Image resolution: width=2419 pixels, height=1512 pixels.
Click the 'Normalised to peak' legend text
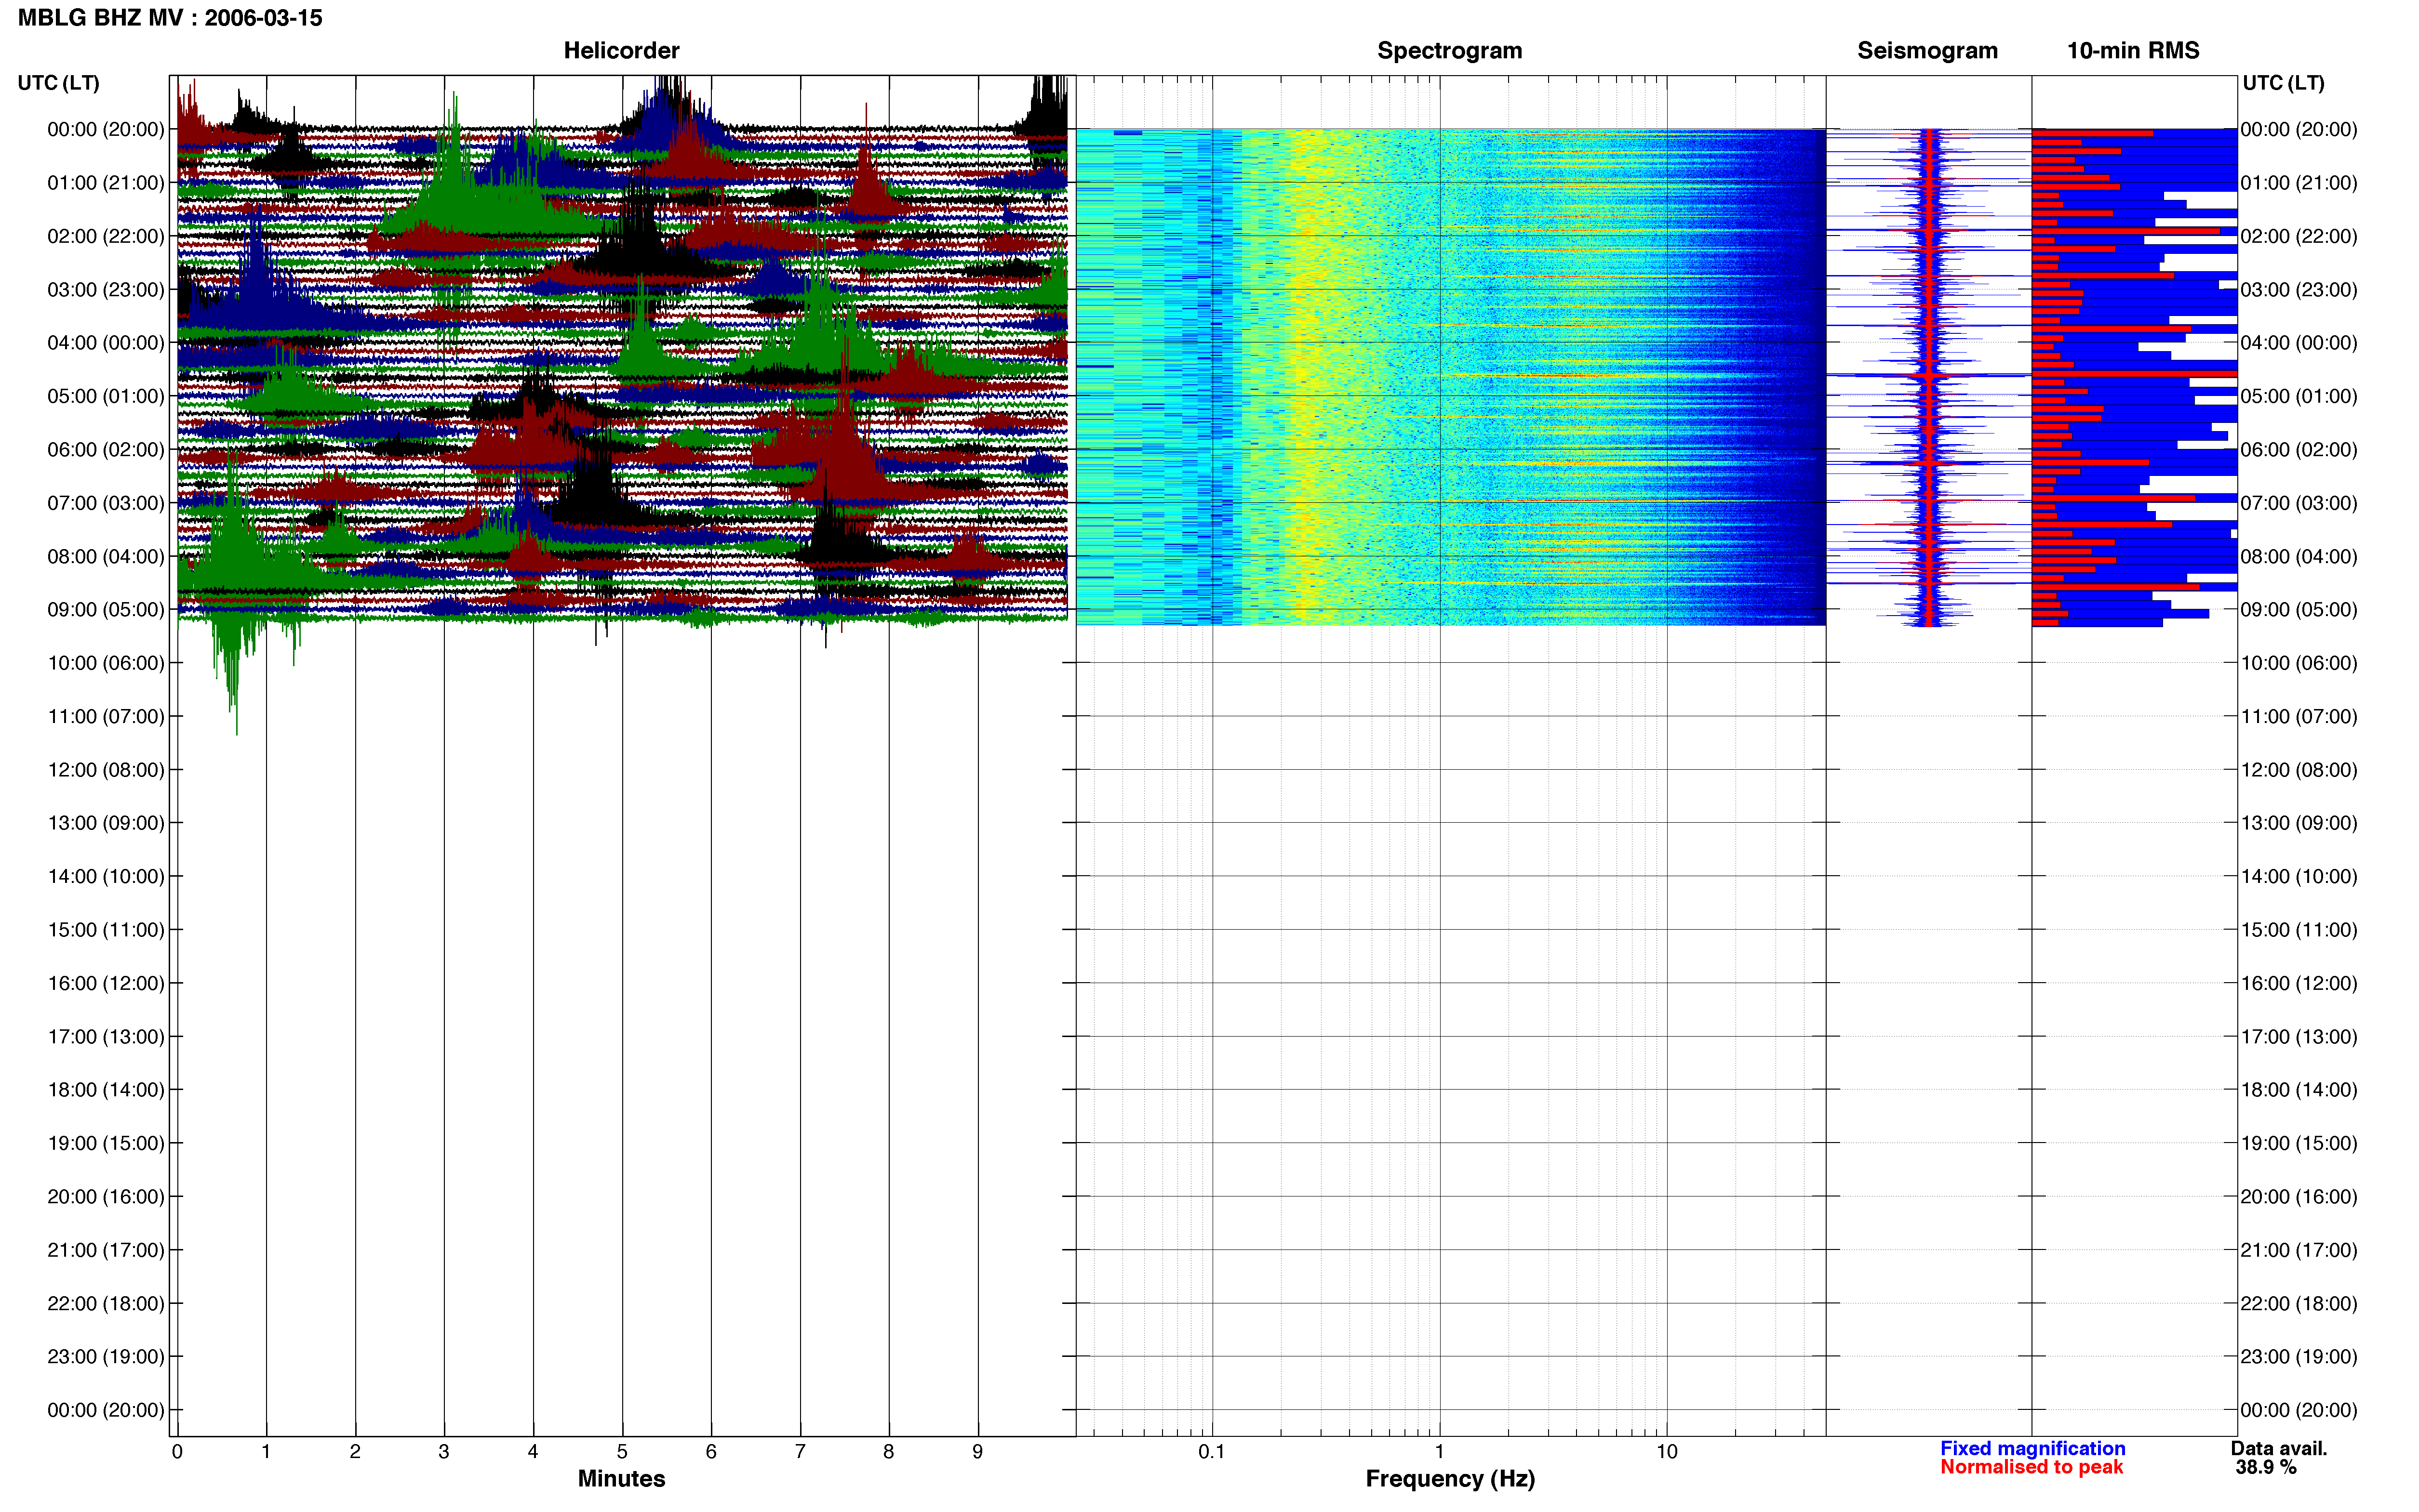(x=2031, y=1467)
